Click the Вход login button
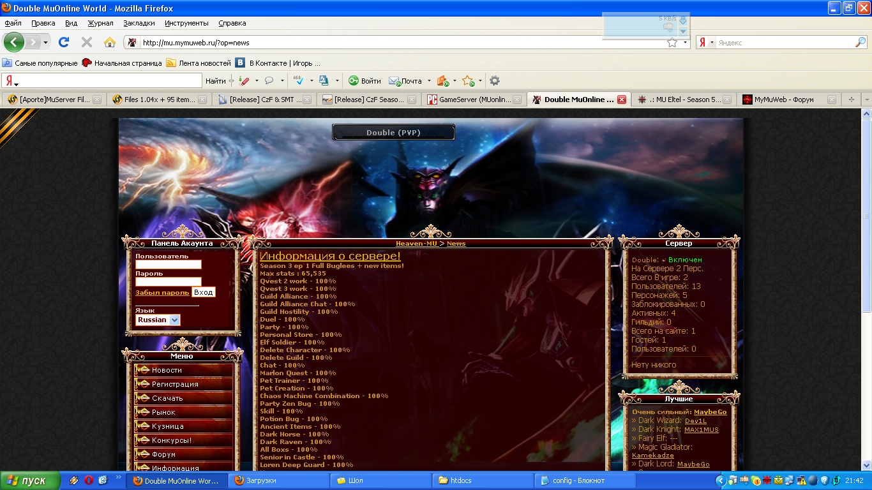The image size is (872, 490). 203,292
